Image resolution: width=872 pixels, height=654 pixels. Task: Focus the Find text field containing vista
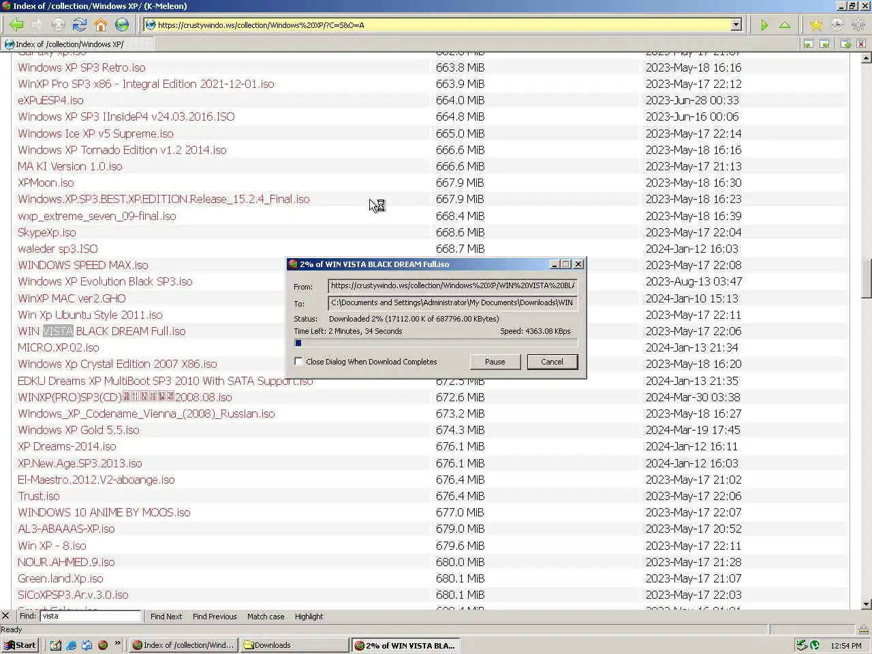[91, 616]
